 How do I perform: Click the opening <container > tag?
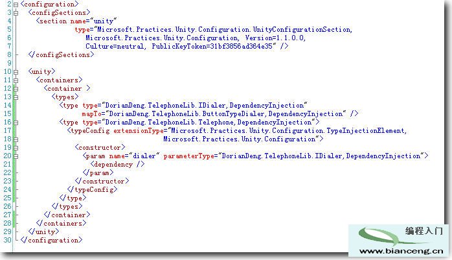67,88
